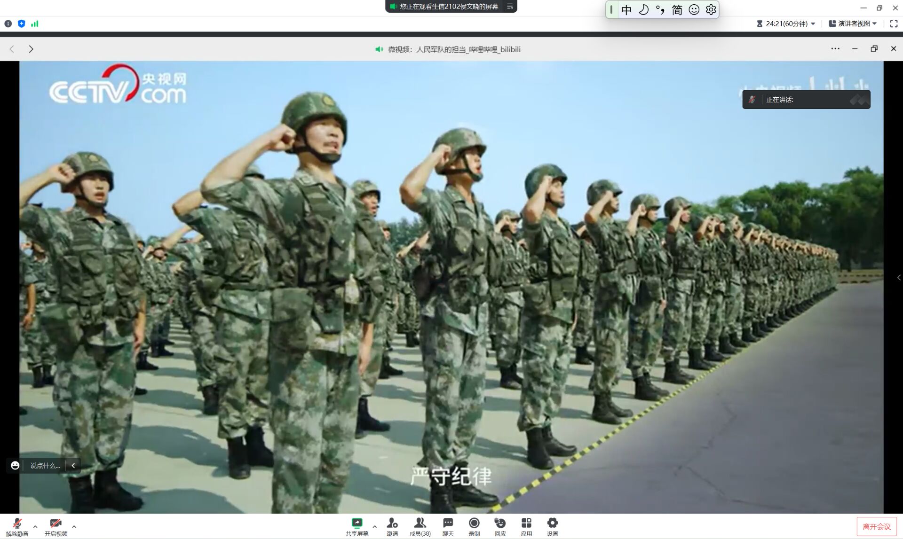Enter fullscreen with the expand icon
This screenshot has height=539, width=903.
click(894, 23)
